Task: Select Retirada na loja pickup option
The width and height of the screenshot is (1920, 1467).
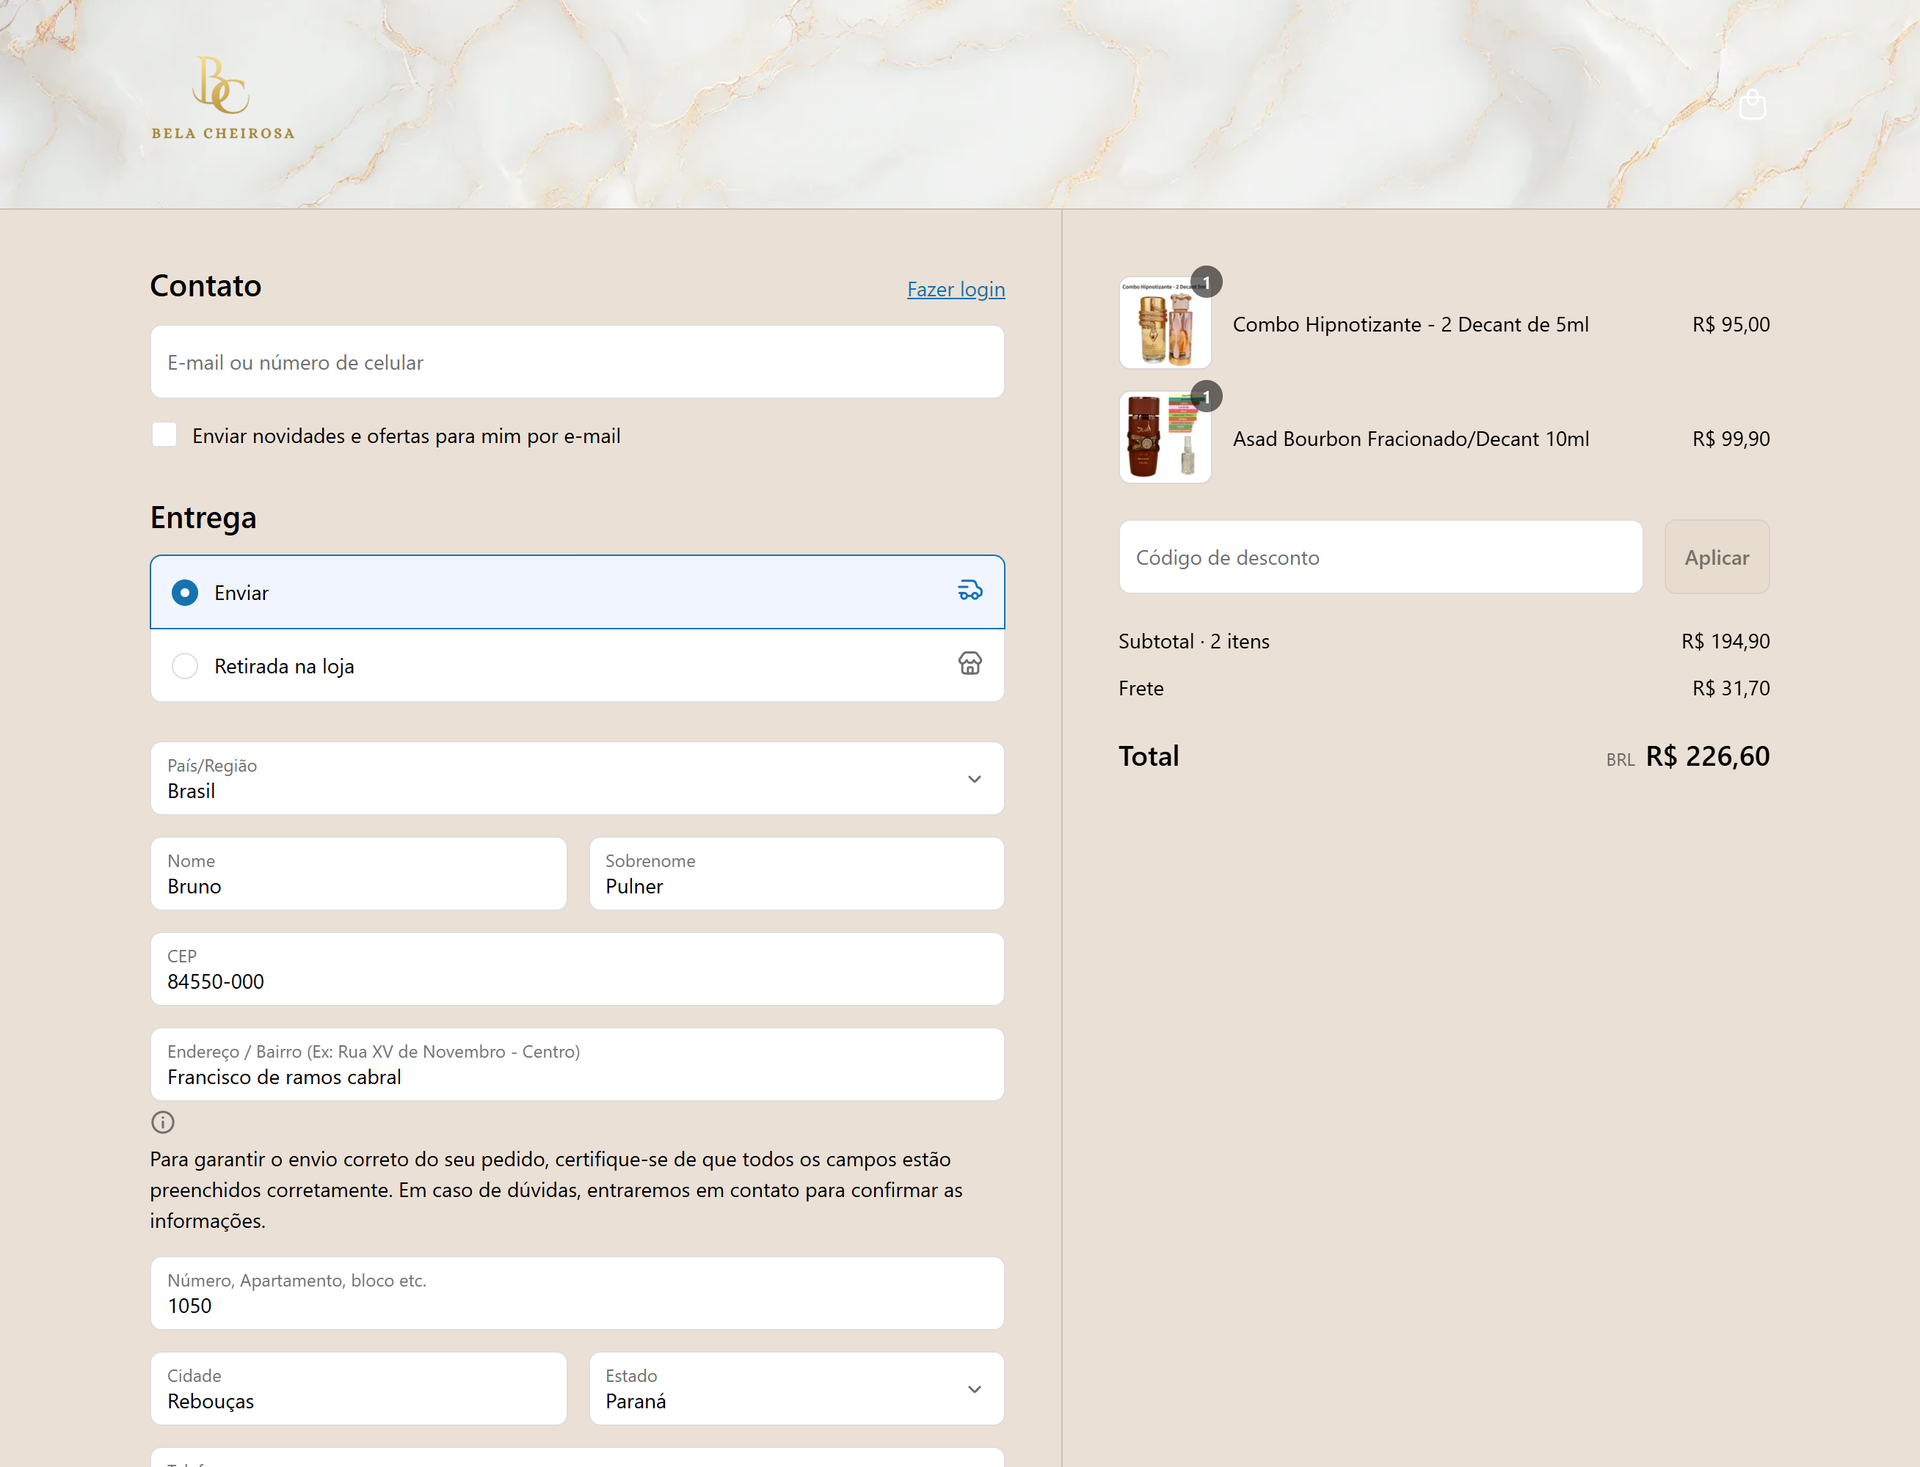Action: pos(185,666)
